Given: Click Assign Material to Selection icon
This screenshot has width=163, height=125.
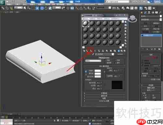Looking at the screenshot, I should coord(91,51).
